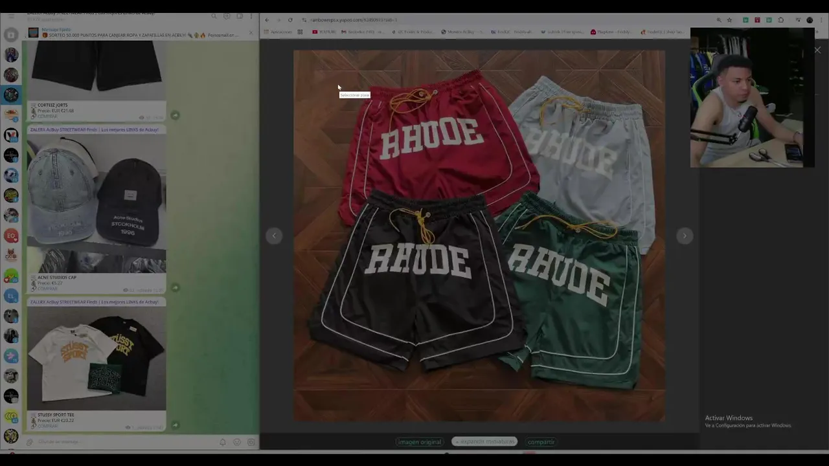Open chat with the blue EL avatar

pyautogui.click(x=10, y=296)
